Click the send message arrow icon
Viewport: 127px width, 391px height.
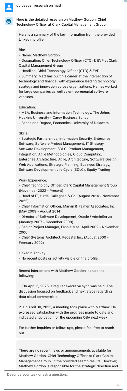coord(119,385)
